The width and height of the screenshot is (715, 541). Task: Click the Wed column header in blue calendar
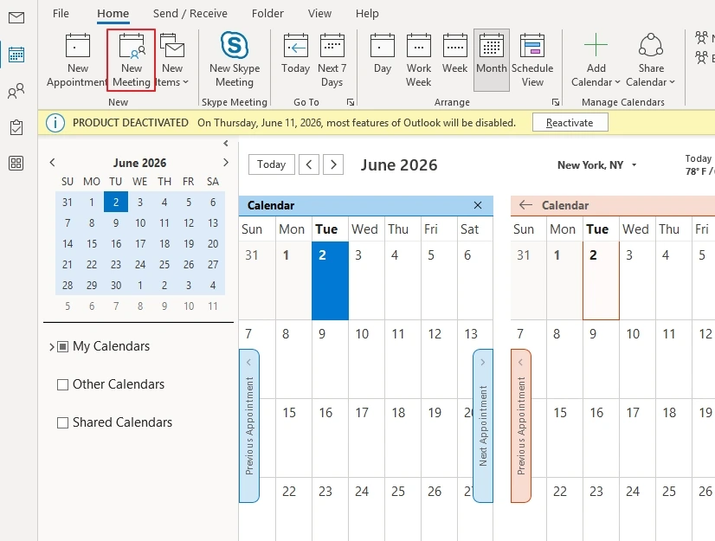click(364, 229)
